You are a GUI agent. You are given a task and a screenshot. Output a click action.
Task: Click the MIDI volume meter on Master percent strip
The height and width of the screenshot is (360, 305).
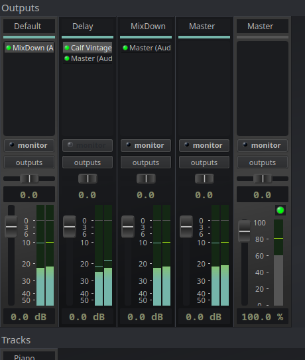pyautogui.click(x=278, y=263)
